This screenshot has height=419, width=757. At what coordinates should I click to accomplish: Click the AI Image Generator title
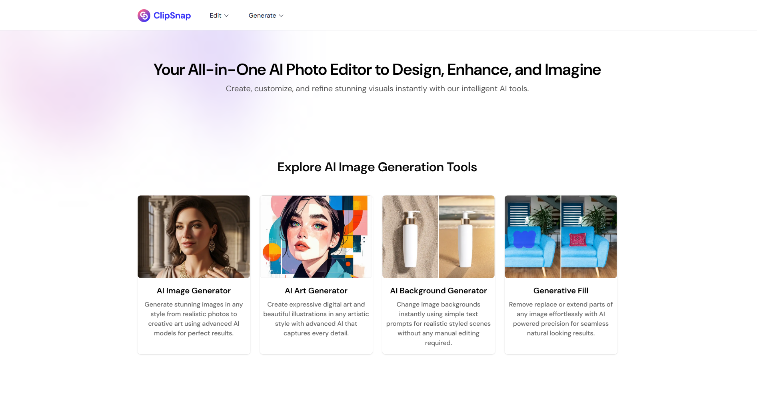click(194, 291)
